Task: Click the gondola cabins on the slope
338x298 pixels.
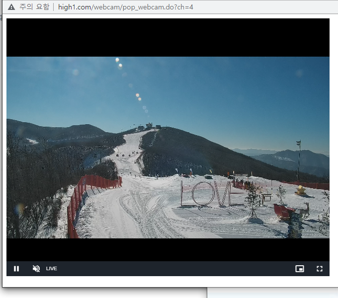Action: (122, 155)
